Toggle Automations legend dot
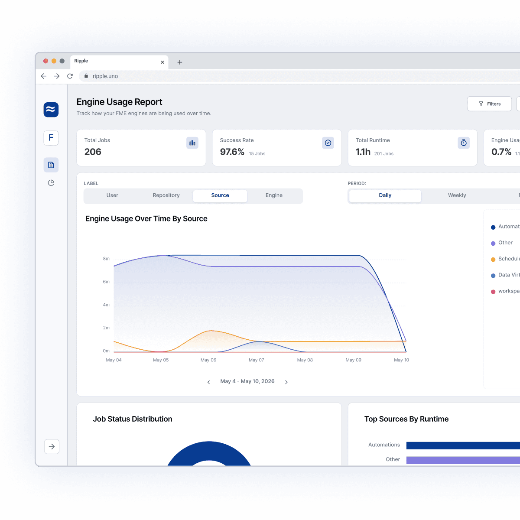Screen dimensions: 520x520 [493, 227]
